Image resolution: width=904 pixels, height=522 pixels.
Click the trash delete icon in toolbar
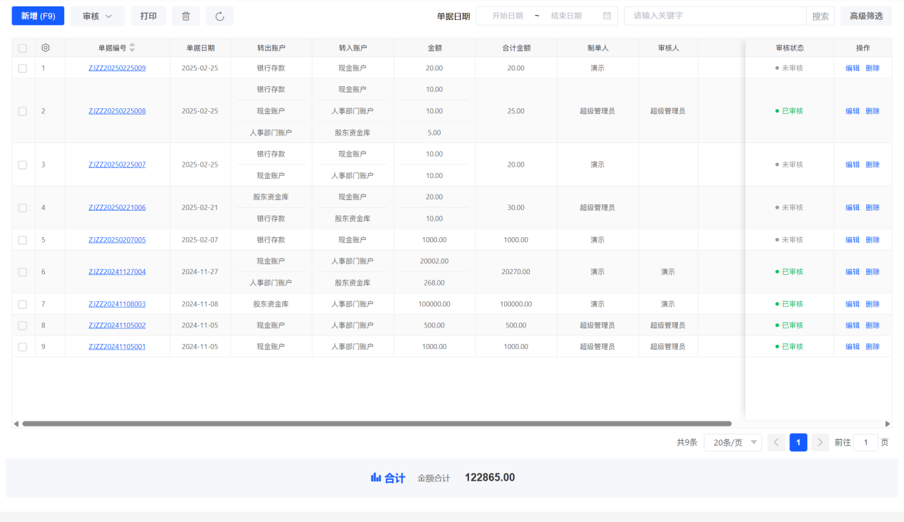(x=185, y=16)
